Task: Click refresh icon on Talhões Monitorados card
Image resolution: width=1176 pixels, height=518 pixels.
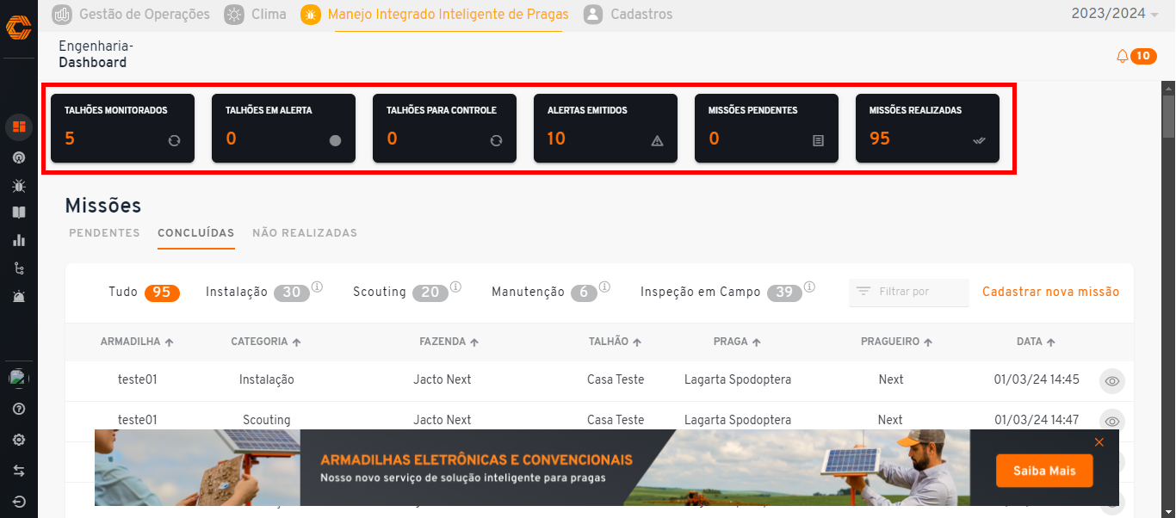Action: [174, 141]
